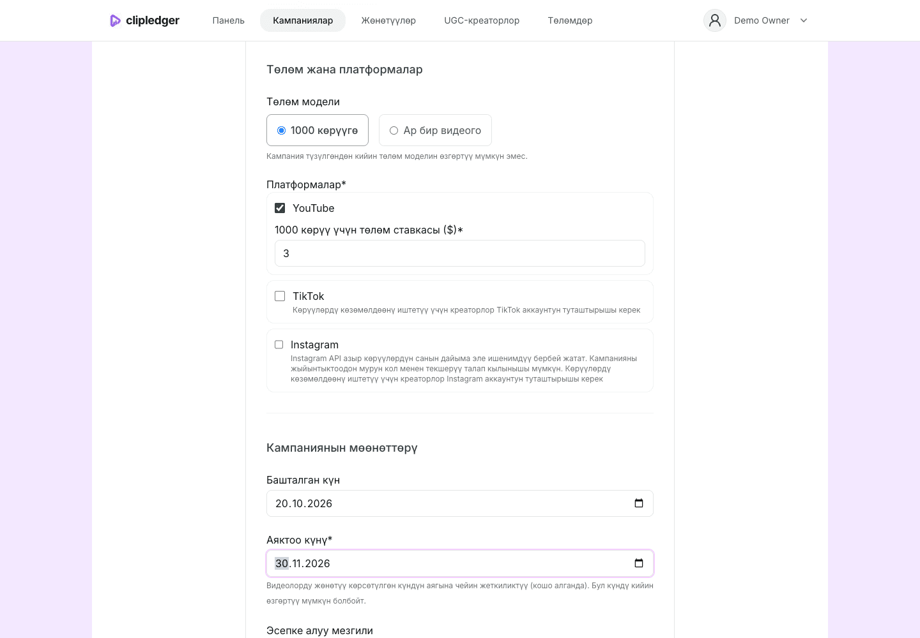
Task: Go to the Жөнөтүүлөр tab
Action: (x=388, y=20)
